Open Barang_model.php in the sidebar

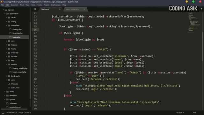pyautogui.click(x=20, y=68)
